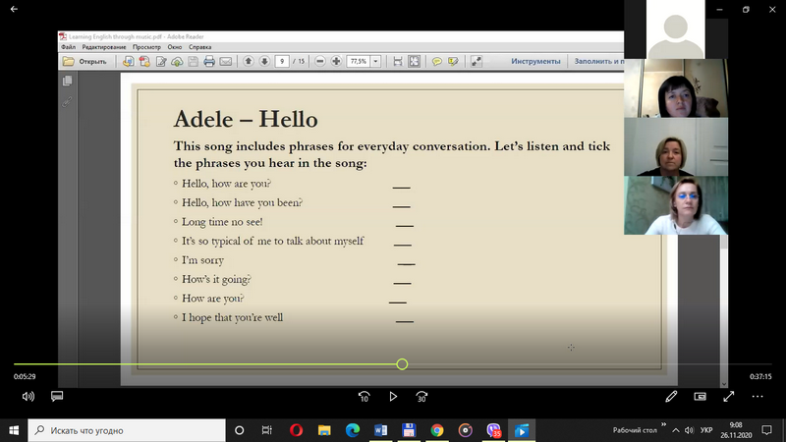786x442 pixels.
Task: Open the zoom percentage dropdown arrow
Action: pyautogui.click(x=375, y=61)
